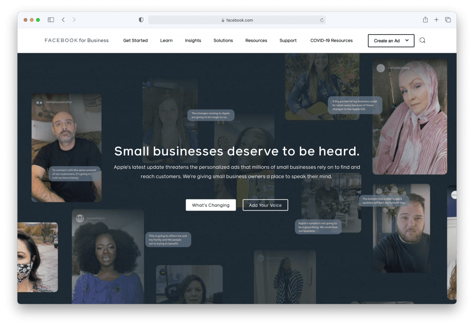Click the quote 'A big portion of my business'
The width and height of the screenshot is (474, 327).
click(x=355, y=105)
